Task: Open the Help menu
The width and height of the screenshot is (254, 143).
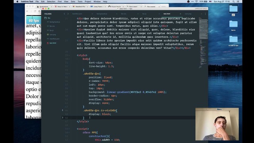Action: pyautogui.click(x=105, y=2)
